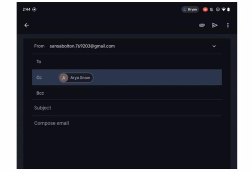
Task: Select the Arya Snow recipient chip
Action: [80, 78]
